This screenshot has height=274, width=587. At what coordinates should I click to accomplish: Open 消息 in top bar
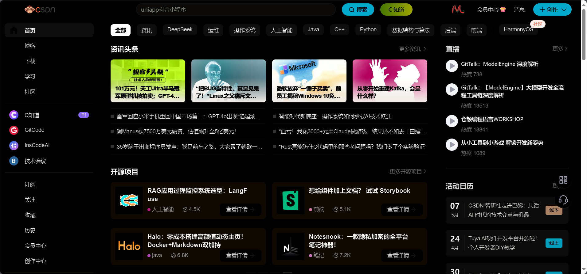[x=519, y=10]
